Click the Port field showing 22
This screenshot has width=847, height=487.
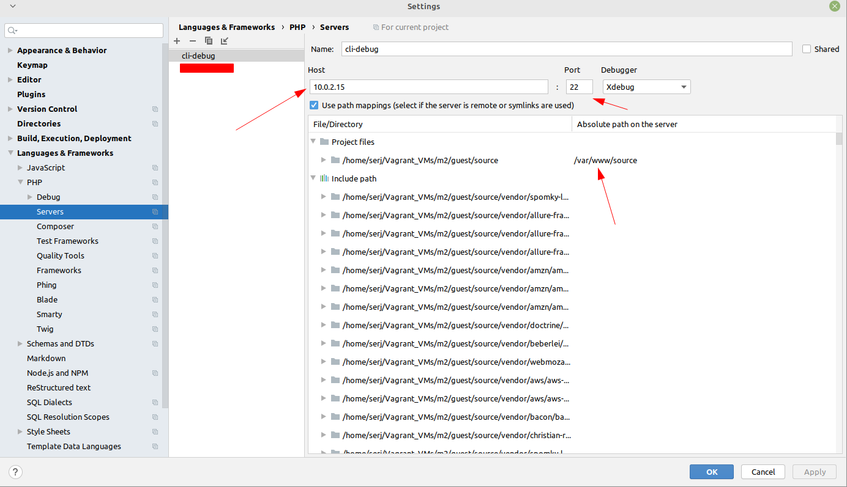[x=580, y=87]
